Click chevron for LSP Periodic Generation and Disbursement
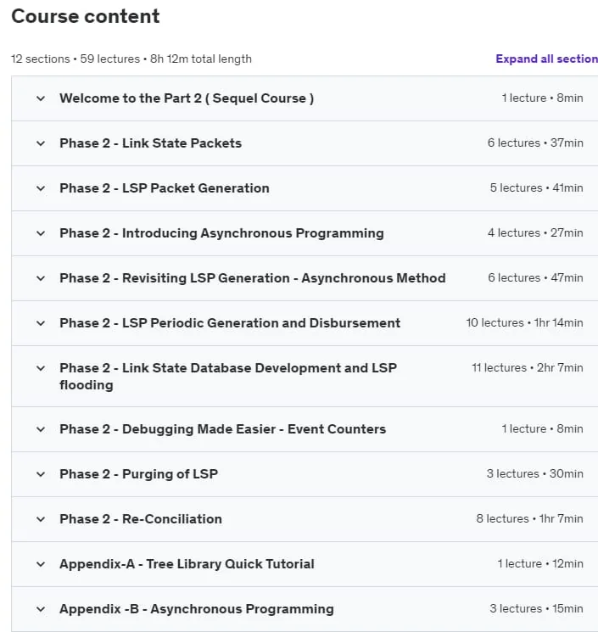This screenshot has height=632, width=598. tap(41, 323)
